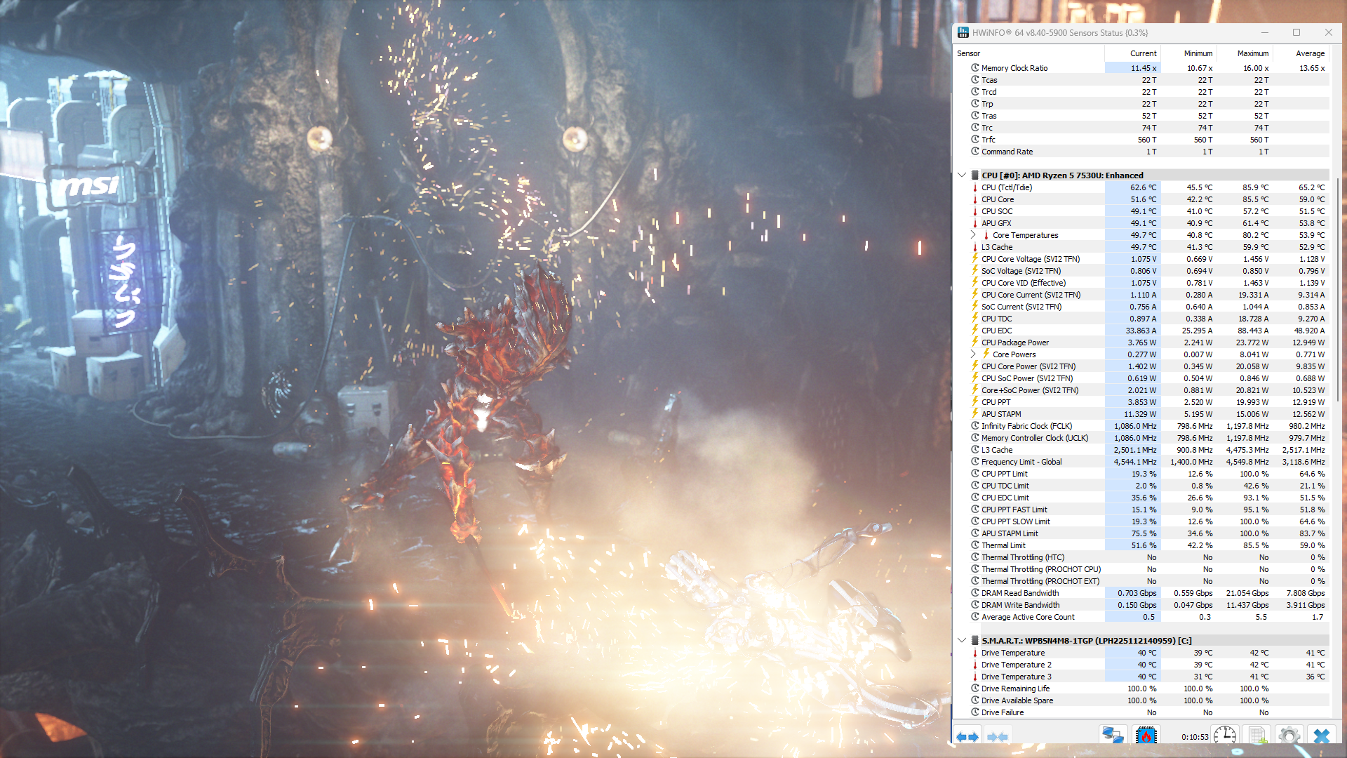Image resolution: width=1347 pixels, height=758 pixels.
Task: Select the CPU Package Power row
Action: 1015,343
